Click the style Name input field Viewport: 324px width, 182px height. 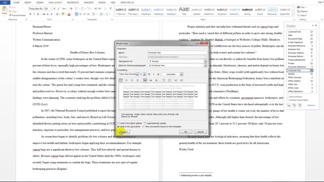177,53
